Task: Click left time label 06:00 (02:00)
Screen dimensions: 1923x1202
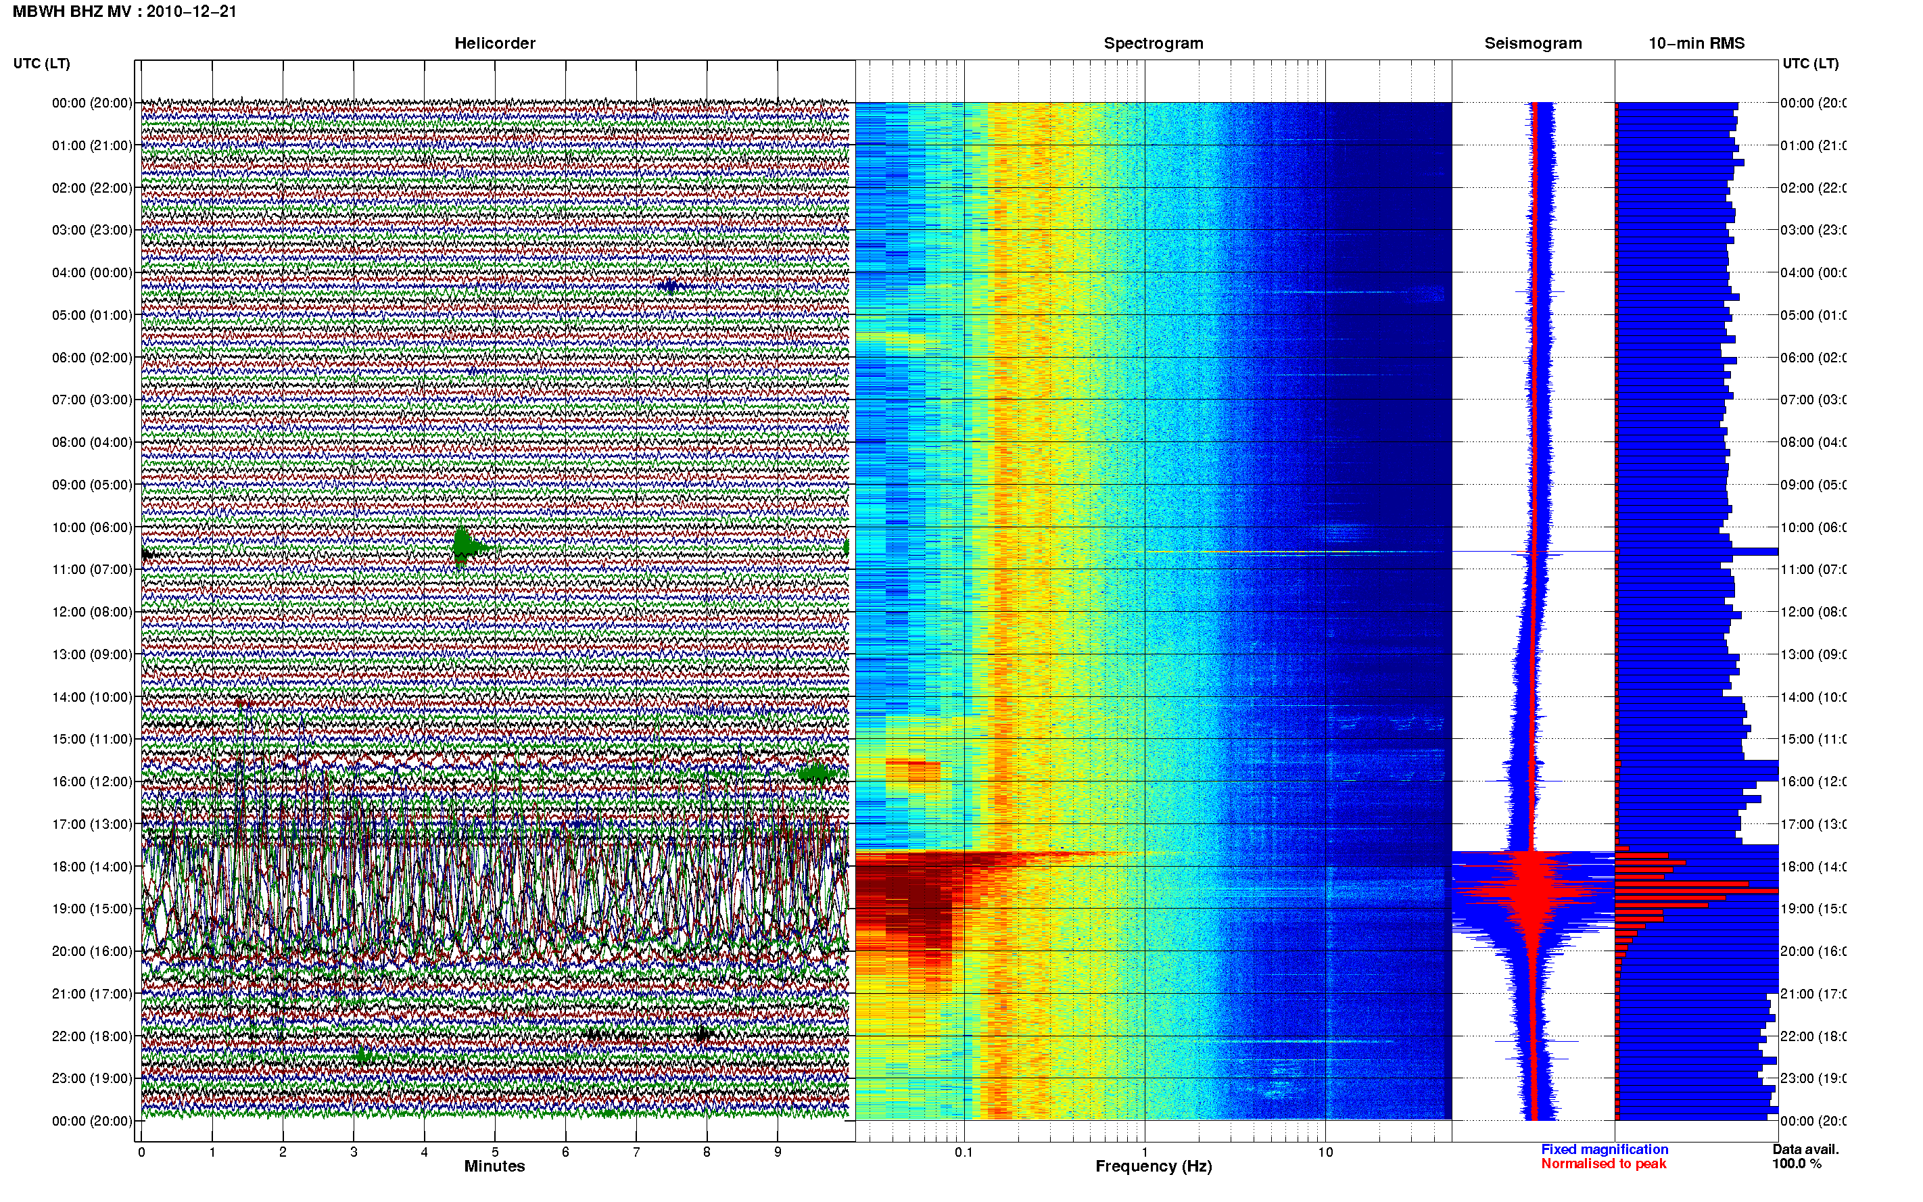Action: 92,358
